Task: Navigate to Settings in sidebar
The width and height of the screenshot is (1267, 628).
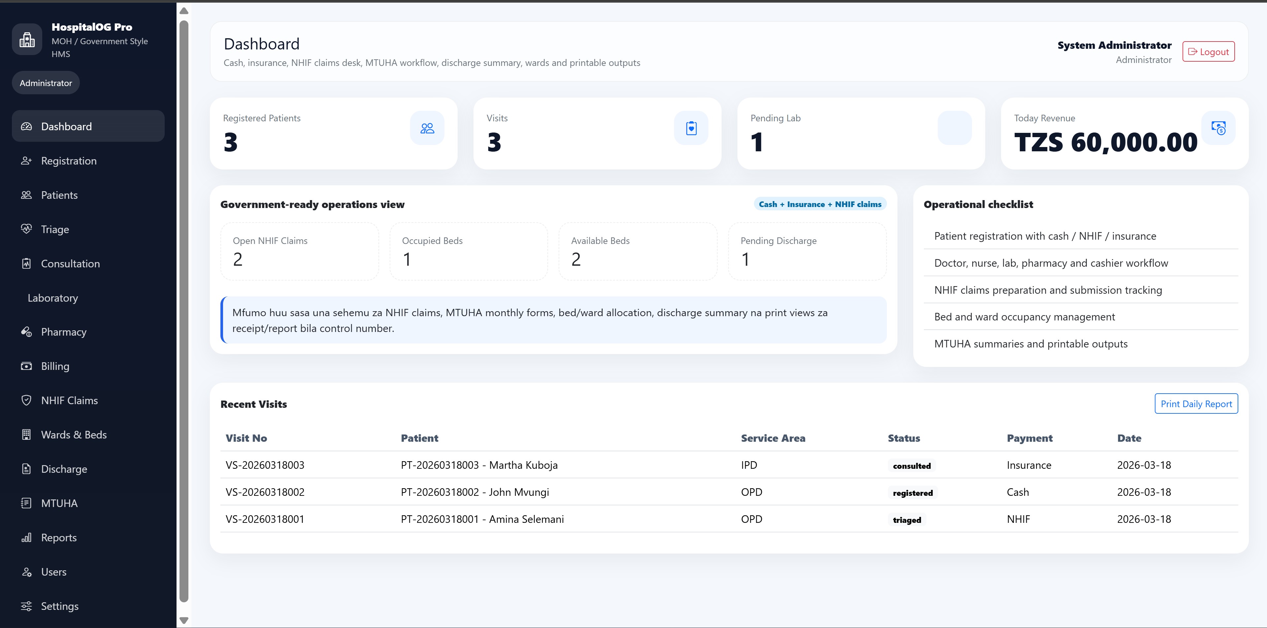Action: coord(59,606)
